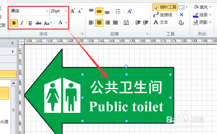Collapse the shapes pane with left chevron

point(12,43)
